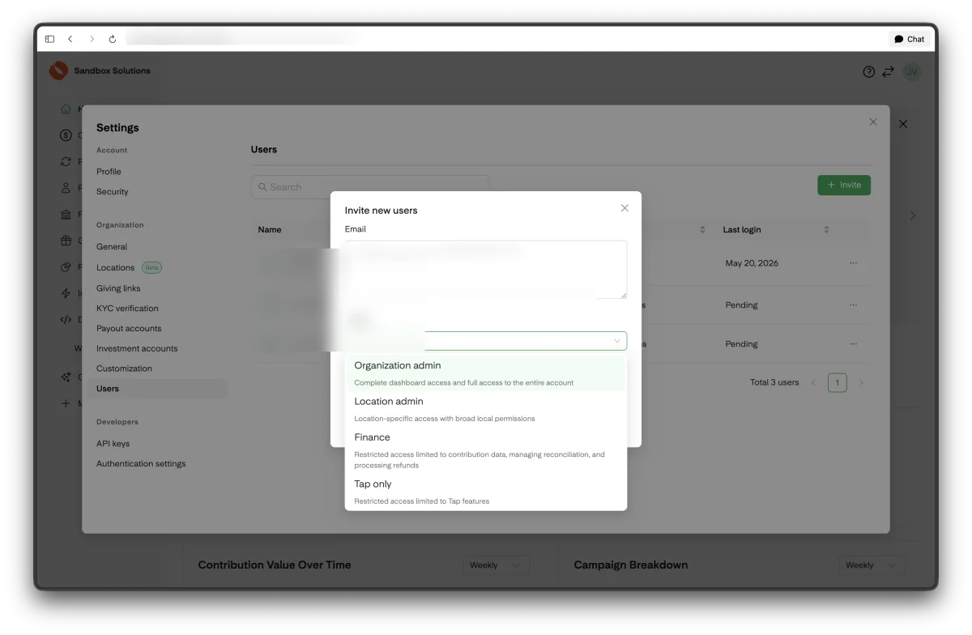
Task: Choose the Tap only role
Action: click(x=486, y=492)
